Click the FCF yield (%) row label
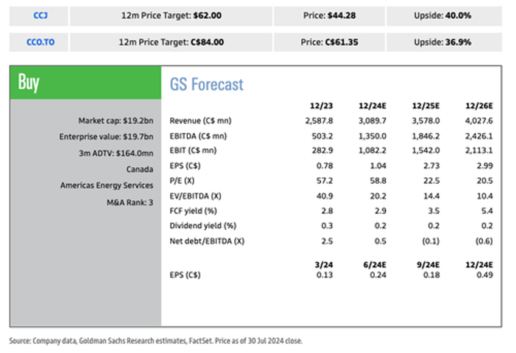516x353 pixels. (x=193, y=211)
